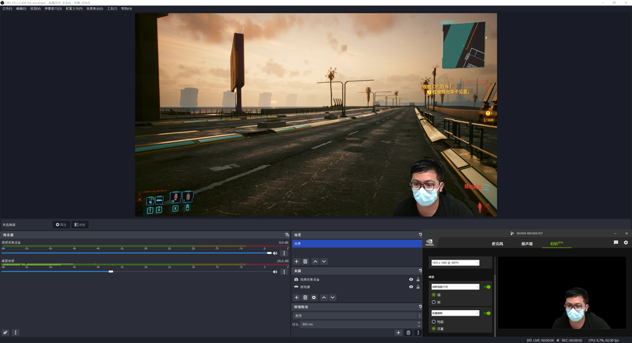The image size is (632, 343).
Task: Hide the video capture device source
Action: coord(411,279)
